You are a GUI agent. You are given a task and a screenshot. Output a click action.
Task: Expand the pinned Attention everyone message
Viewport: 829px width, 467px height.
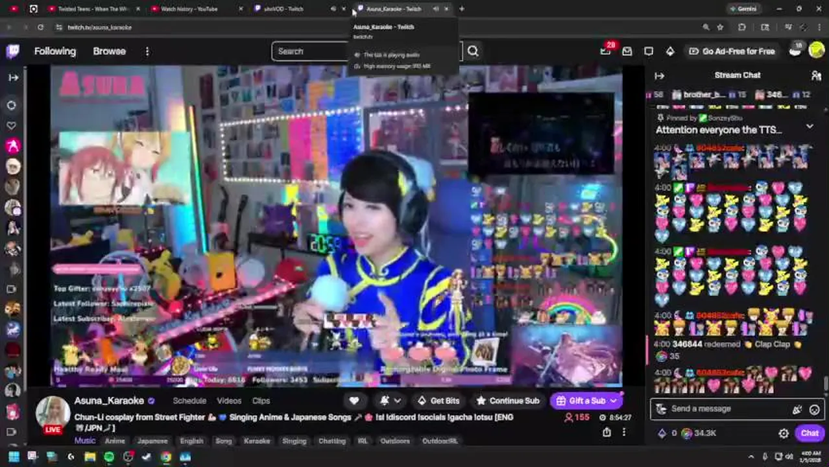point(810,126)
